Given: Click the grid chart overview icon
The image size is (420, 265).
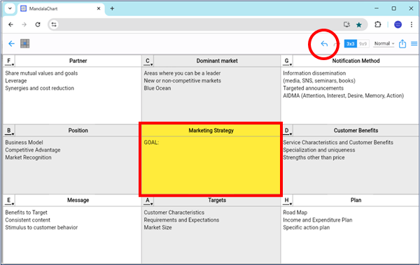Looking at the screenshot, I should point(25,43).
